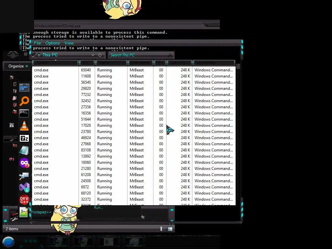Click the network computers sidebar icon
Image resolution: width=332 pixels, height=249 pixels.
pos(24,176)
